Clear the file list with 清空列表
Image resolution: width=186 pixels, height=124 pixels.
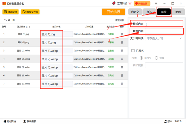pos(120,20)
